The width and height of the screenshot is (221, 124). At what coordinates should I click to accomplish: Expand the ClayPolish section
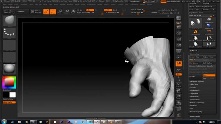(194, 93)
